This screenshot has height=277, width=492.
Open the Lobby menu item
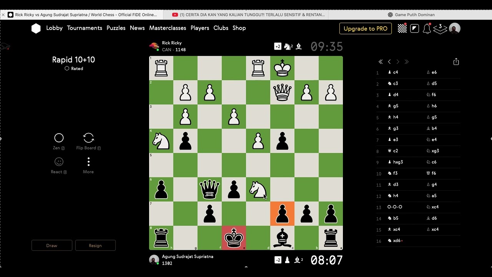pyautogui.click(x=54, y=28)
